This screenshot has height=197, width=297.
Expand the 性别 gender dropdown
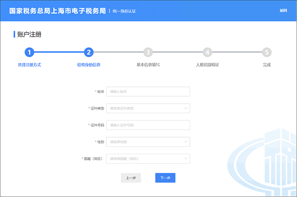(x=148, y=142)
